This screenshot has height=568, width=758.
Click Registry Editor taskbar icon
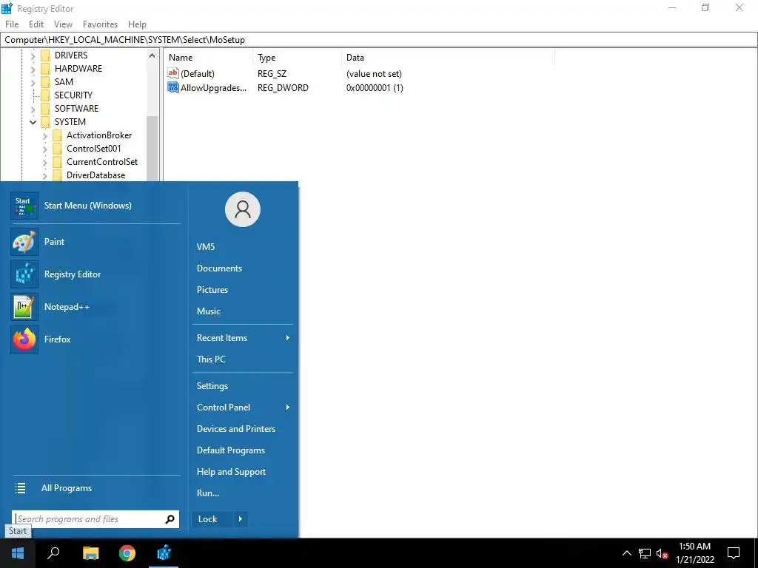pyautogui.click(x=164, y=553)
